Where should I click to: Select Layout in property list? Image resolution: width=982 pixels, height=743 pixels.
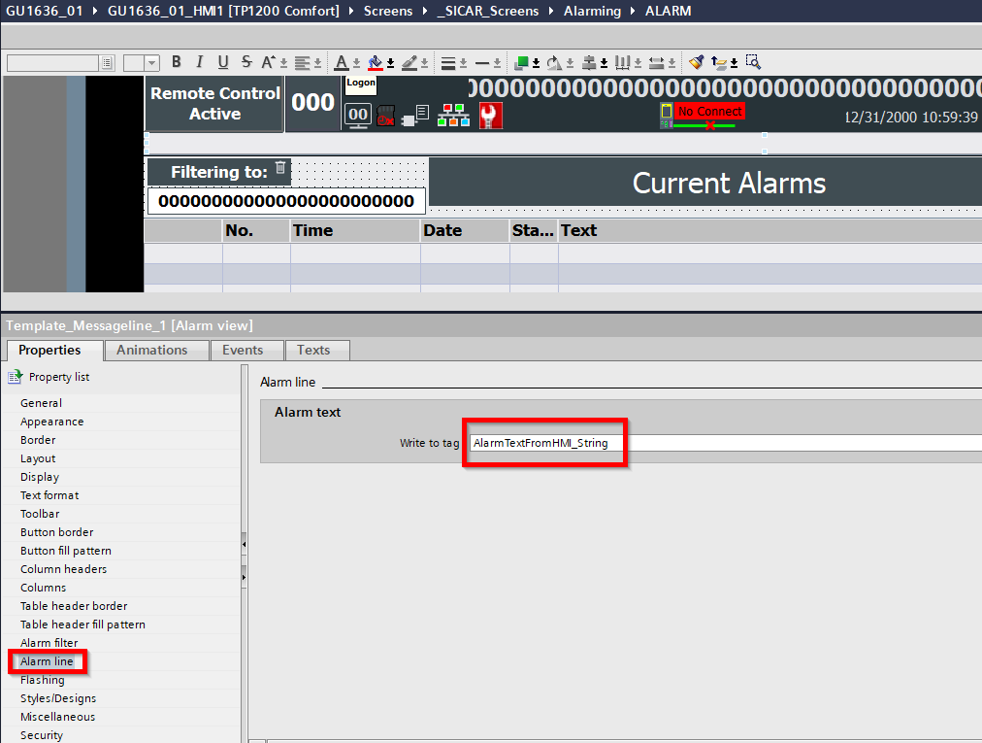pos(38,458)
